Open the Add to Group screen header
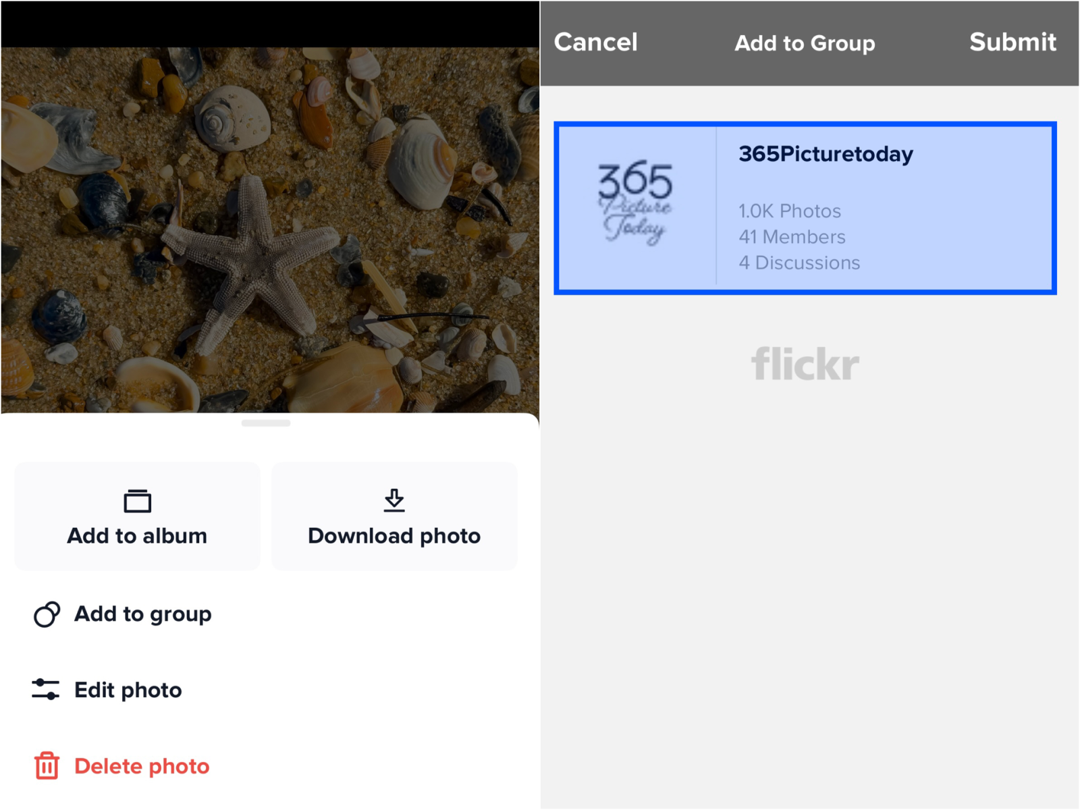 [x=804, y=43]
